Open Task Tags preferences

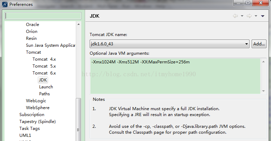[x=29, y=129]
